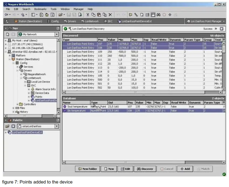
Task: Switch to the LonNetwork breadcrumb tab
Action: point(90,21)
